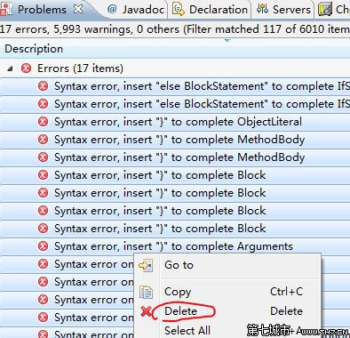Click the errors and warnings summary text
350x338 pixels.
(x=175, y=29)
